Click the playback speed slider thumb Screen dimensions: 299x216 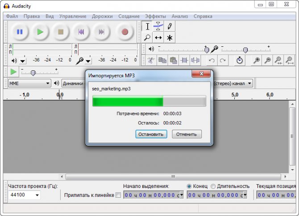click(x=33, y=73)
